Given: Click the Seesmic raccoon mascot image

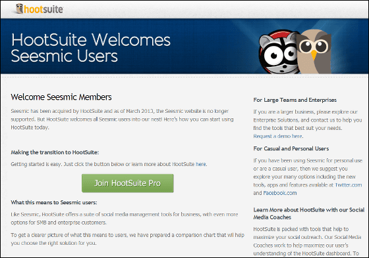Looking at the screenshot, I should coord(277,52).
